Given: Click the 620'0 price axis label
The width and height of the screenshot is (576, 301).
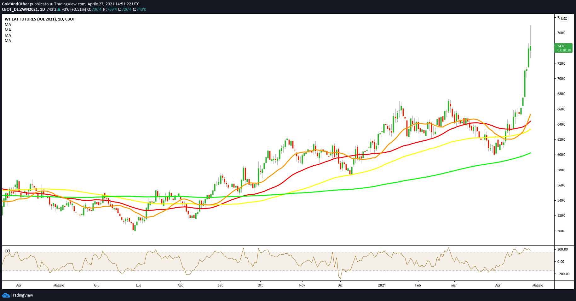Looking at the screenshot, I should (561, 139).
